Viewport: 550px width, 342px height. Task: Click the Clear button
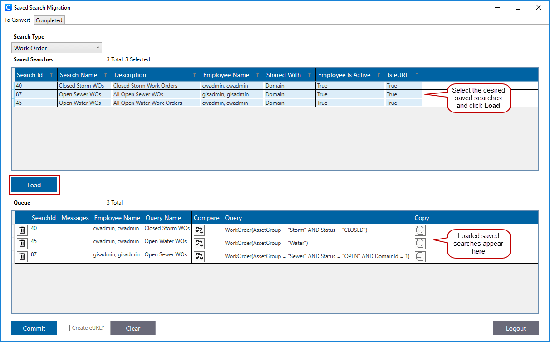pyautogui.click(x=133, y=328)
